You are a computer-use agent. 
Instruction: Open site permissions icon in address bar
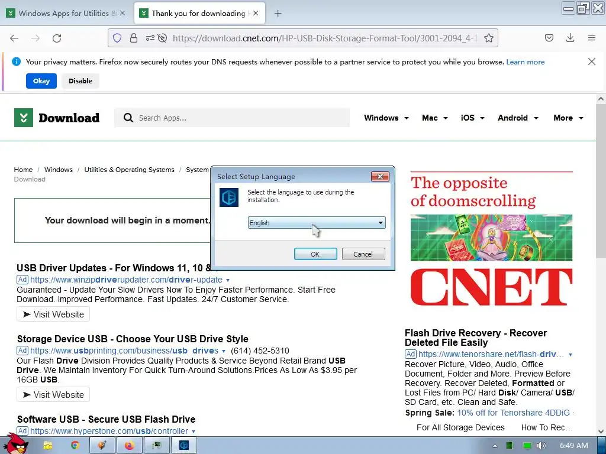[150, 38]
